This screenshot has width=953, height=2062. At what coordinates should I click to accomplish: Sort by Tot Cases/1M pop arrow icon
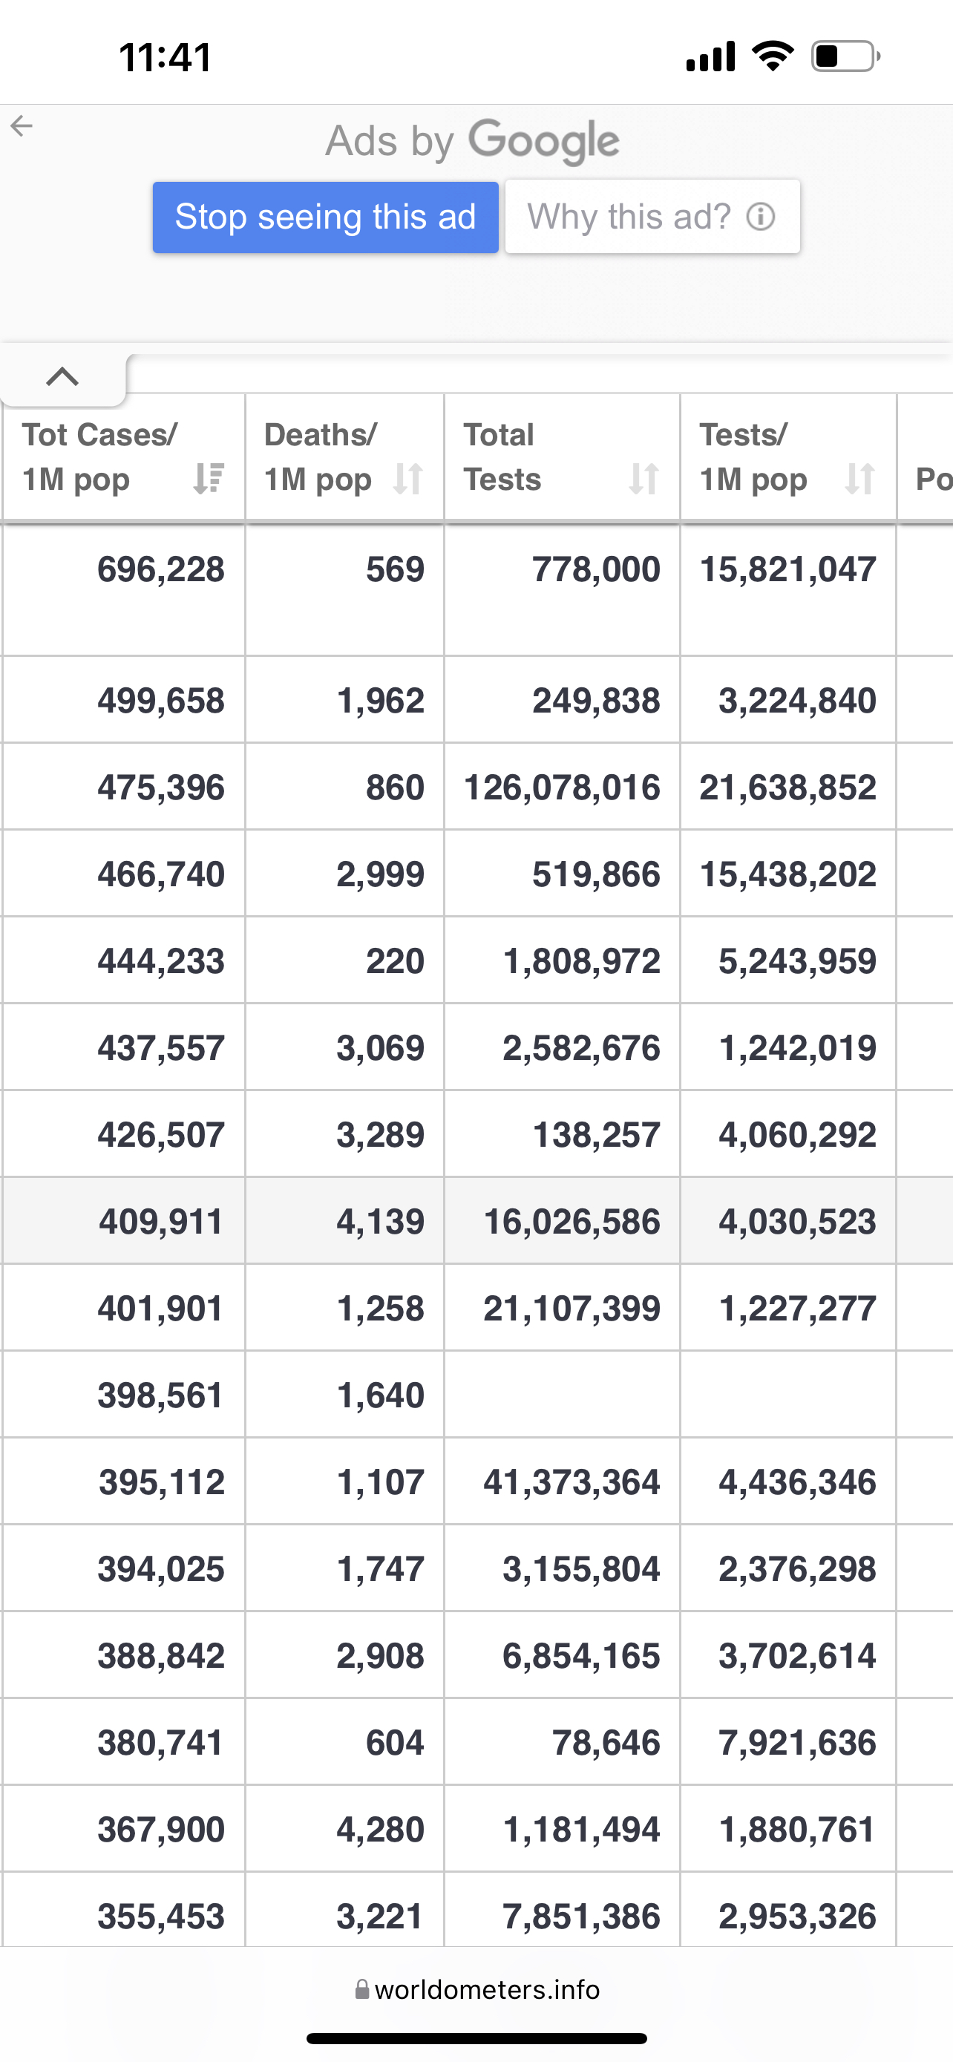[209, 479]
